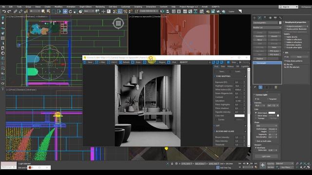Click the Undo arrow in main toolbar
The width and height of the screenshot is (312, 175).
click(4, 12)
